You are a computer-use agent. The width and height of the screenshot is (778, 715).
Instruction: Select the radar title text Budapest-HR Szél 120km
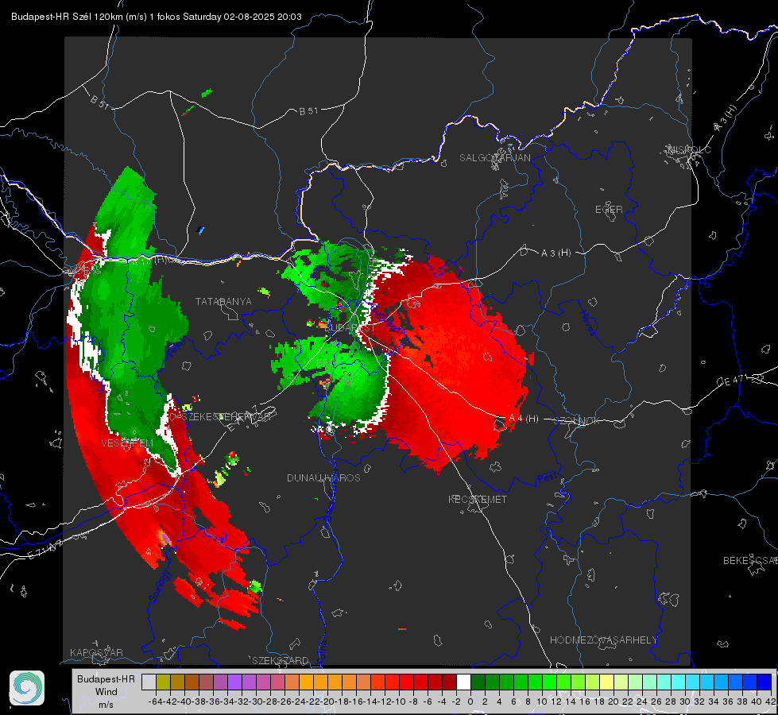pyautogui.click(x=67, y=17)
